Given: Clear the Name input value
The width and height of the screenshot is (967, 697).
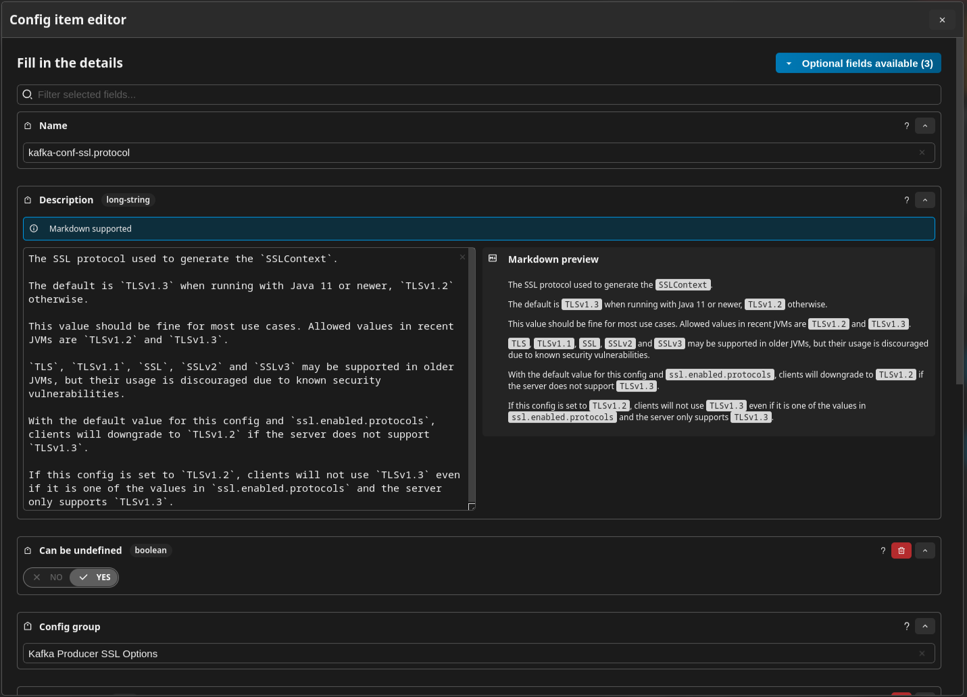Looking at the screenshot, I should [922, 153].
